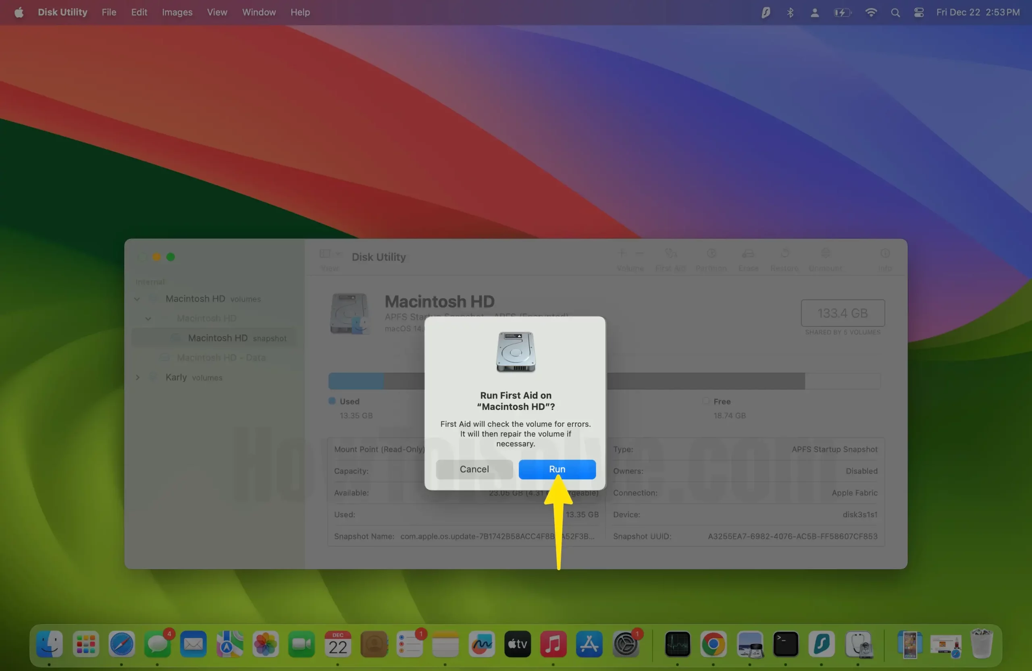Open Mail from the Dock
The height and width of the screenshot is (671, 1032).
point(193,644)
